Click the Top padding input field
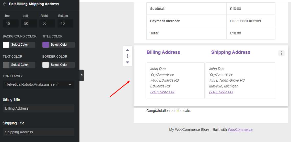The image size is (291, 142). click(11, 23)
